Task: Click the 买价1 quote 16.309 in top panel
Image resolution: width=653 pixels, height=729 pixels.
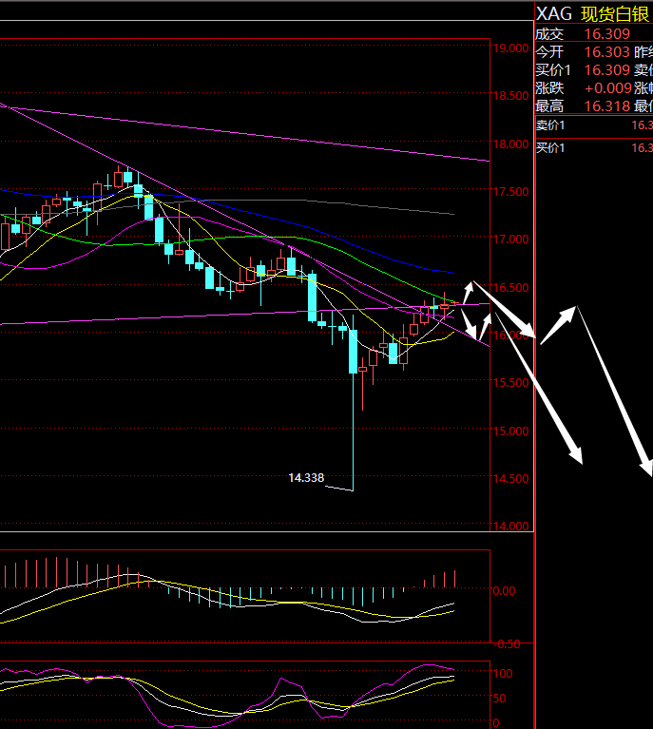Action: [607, 69]
